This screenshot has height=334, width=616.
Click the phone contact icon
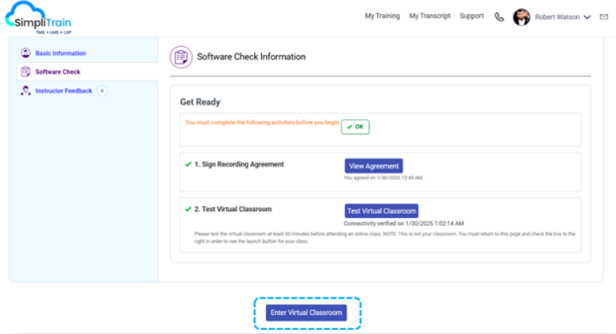click(x=499, y=17)
